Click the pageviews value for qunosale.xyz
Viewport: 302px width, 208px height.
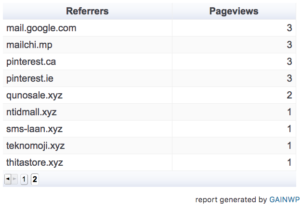[289, 95]
